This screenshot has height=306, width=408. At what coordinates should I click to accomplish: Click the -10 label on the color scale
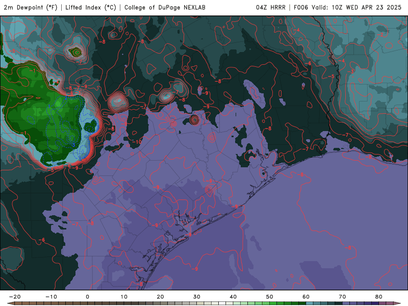tap(51, 297)
